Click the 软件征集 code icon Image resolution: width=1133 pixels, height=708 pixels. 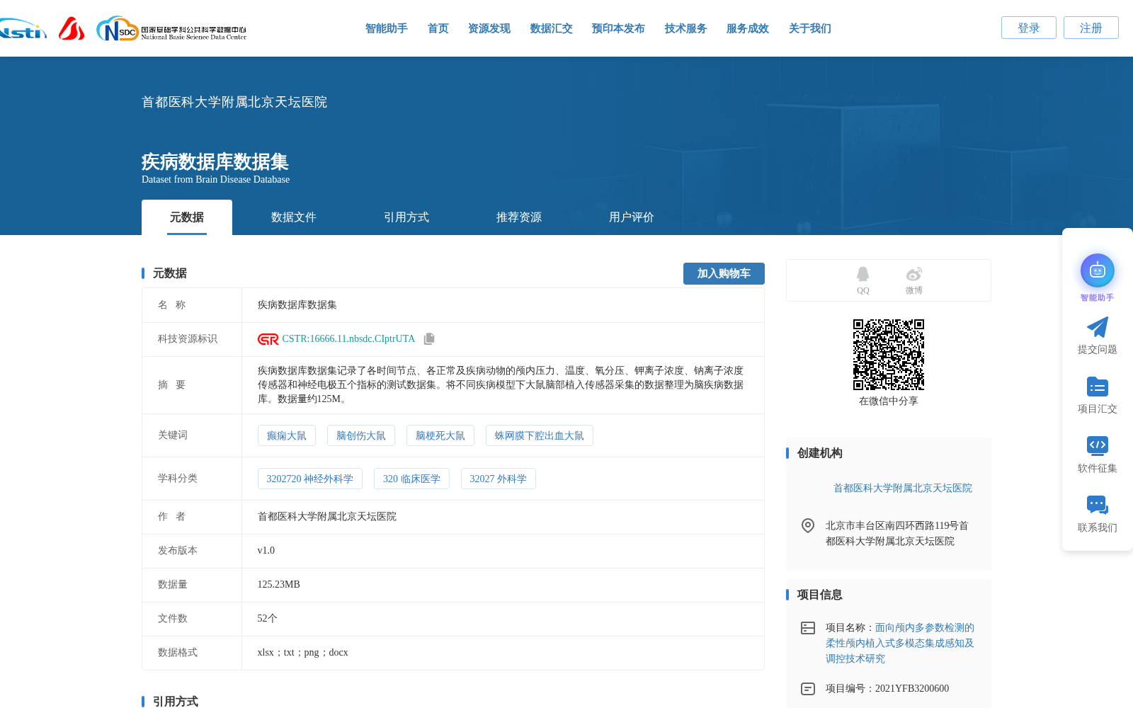(x=1097, y=445)
